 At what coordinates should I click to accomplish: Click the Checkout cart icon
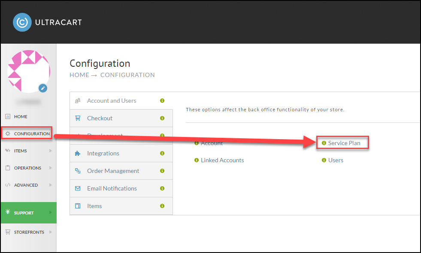(x=78, y=118)
